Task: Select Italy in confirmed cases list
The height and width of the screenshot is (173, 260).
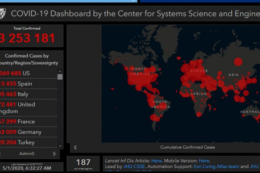Action: [x=28, y=94]
